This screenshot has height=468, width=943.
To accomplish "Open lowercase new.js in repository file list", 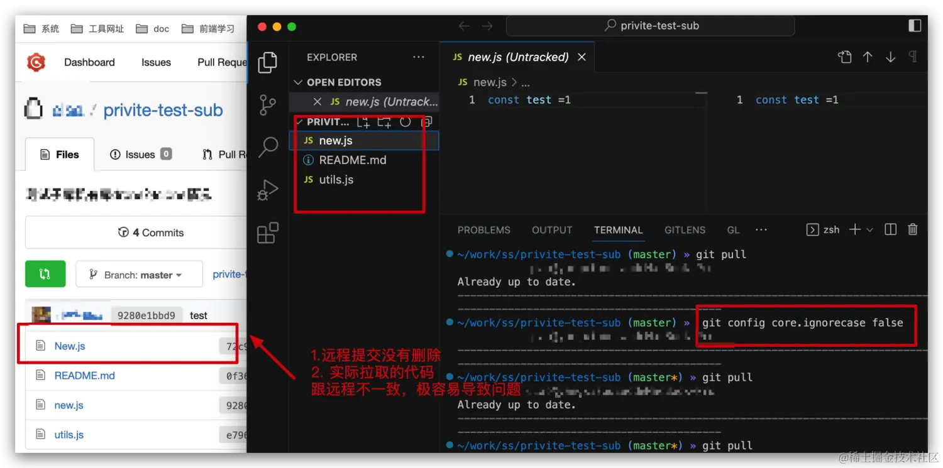I will (69, 405).
